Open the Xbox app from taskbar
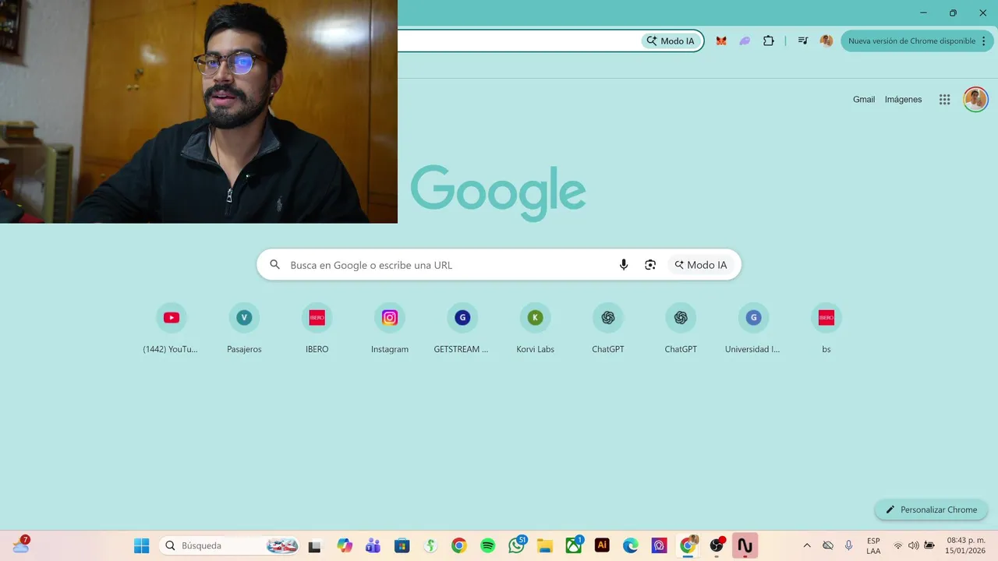The height and width of the screenshot is (561, 998). [x=574, y=545]
